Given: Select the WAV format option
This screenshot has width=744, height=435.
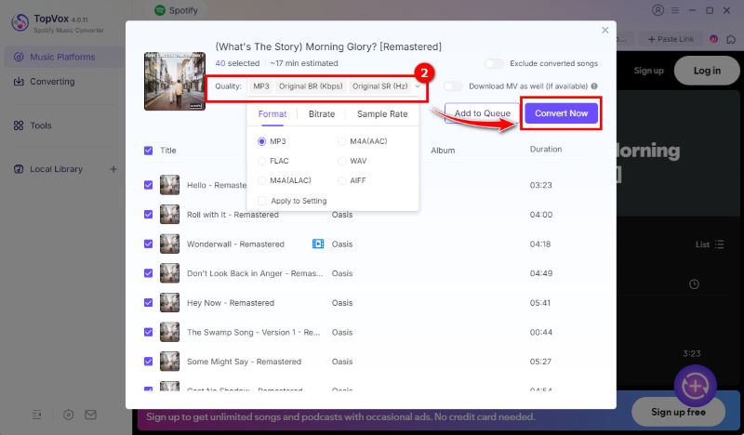Looking at the screenshot, I should [x=352, y=161].
